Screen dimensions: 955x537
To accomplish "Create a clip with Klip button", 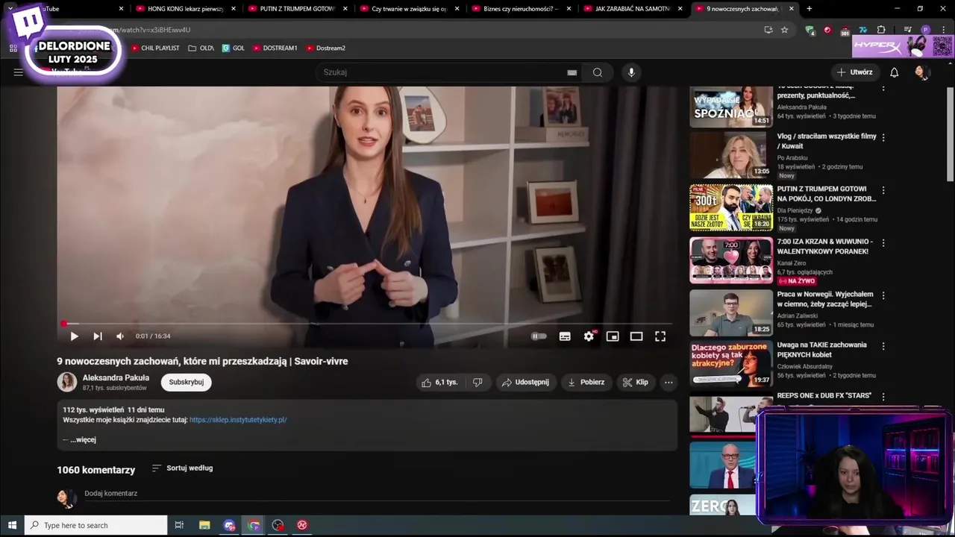I will (636, 382).
